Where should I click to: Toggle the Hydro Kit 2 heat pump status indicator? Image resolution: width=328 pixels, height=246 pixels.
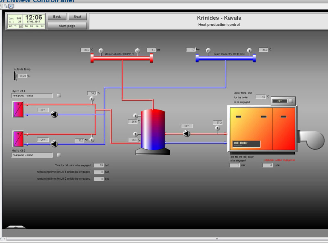59,155
